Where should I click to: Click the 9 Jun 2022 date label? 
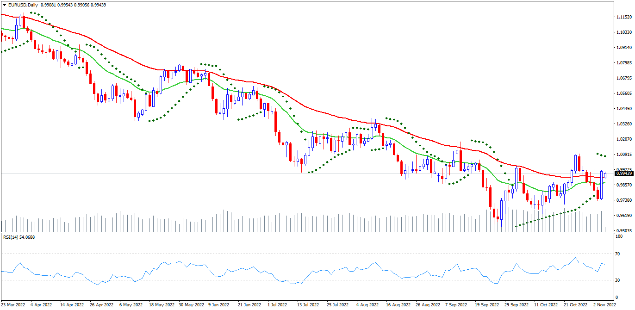(x=219, y=305)
